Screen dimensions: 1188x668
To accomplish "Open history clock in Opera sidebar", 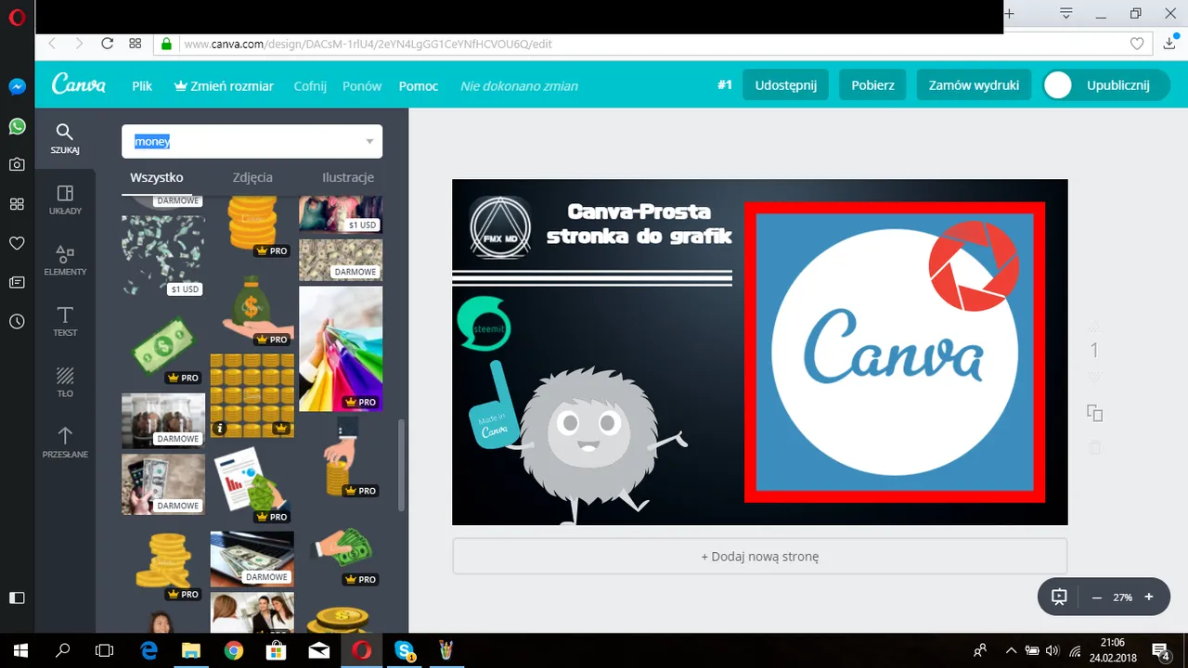I will tap(17, 321).
